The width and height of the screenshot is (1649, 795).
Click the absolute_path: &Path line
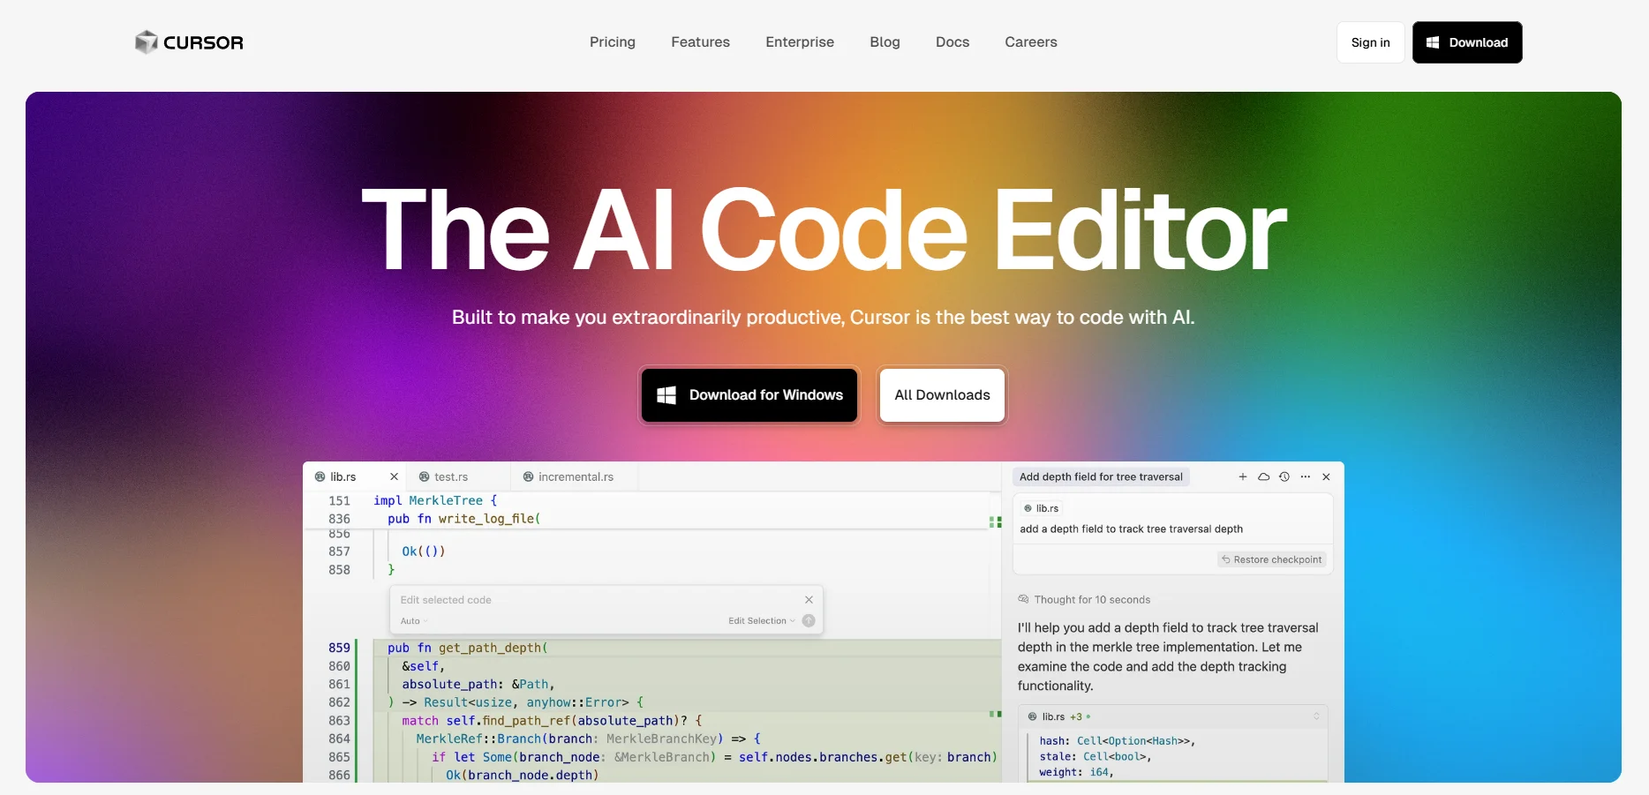(478, 684)
